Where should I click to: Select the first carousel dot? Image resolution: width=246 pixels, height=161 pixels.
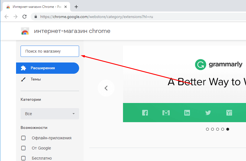tap(207, 129)
